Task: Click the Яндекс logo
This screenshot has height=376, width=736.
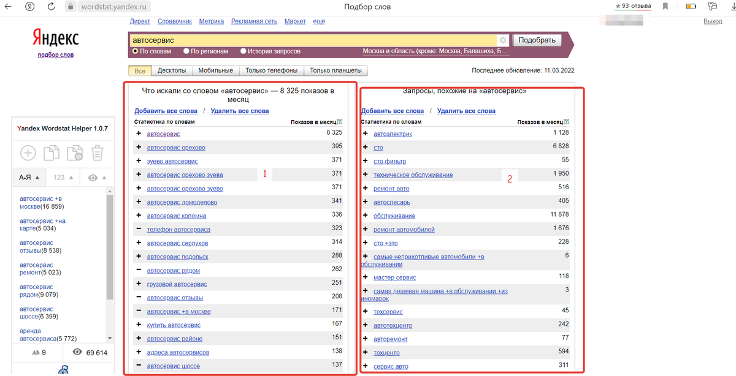Action: (55, 38)
